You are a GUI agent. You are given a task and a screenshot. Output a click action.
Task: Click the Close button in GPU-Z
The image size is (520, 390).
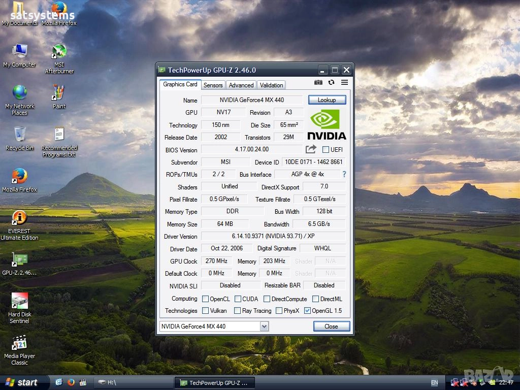tap(331, 326)
